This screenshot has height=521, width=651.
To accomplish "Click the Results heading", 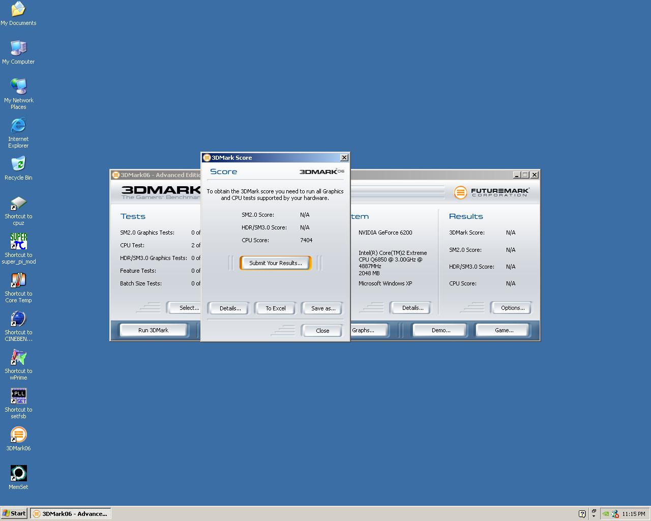I will (466, 216).
